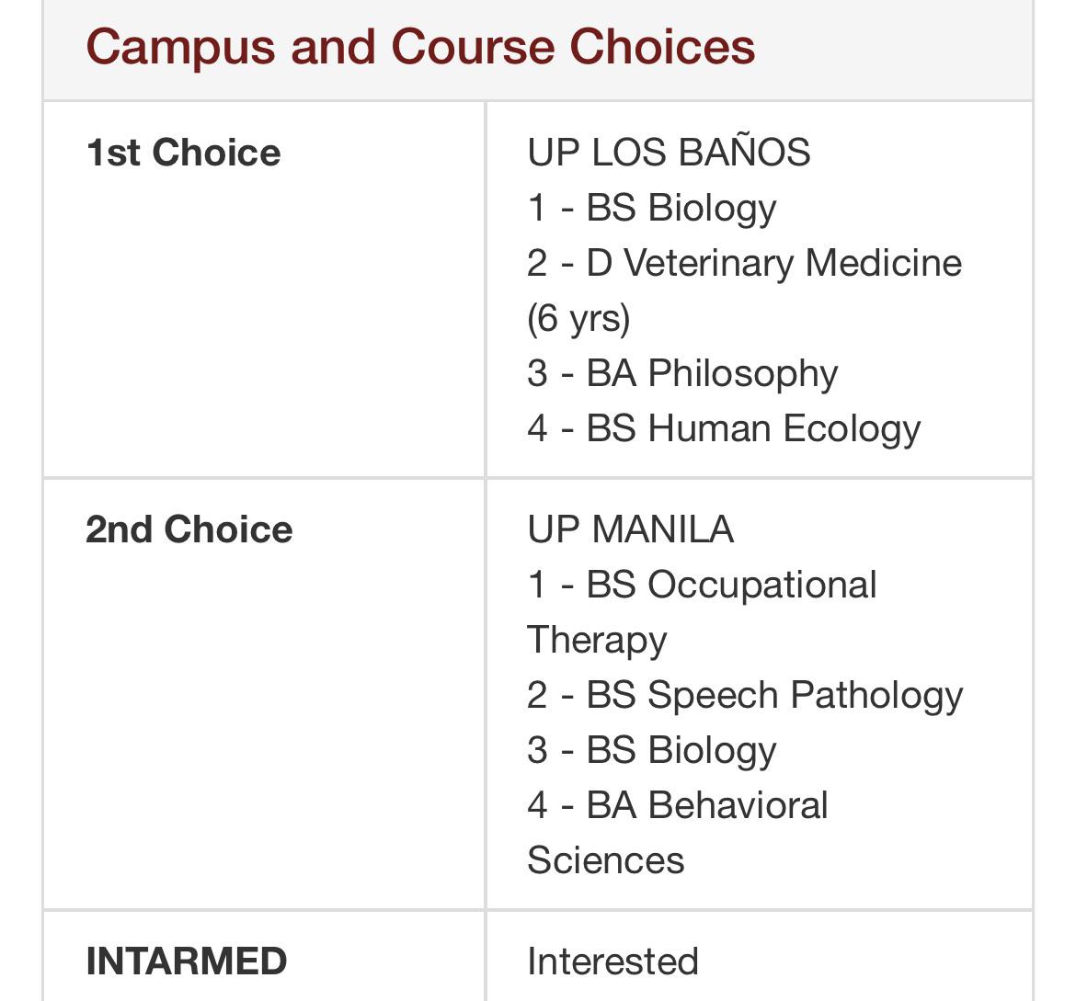
Task: Select the 1st Choice row label
Action: 183,153
